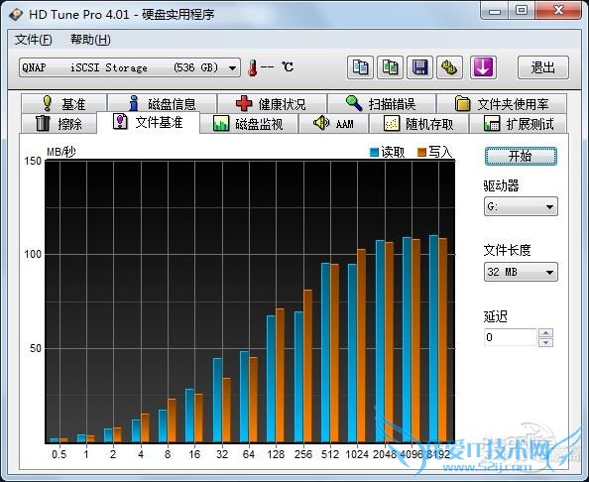Switch to the 擦除 tab label

pyautogui.click(x=69, y=124)
